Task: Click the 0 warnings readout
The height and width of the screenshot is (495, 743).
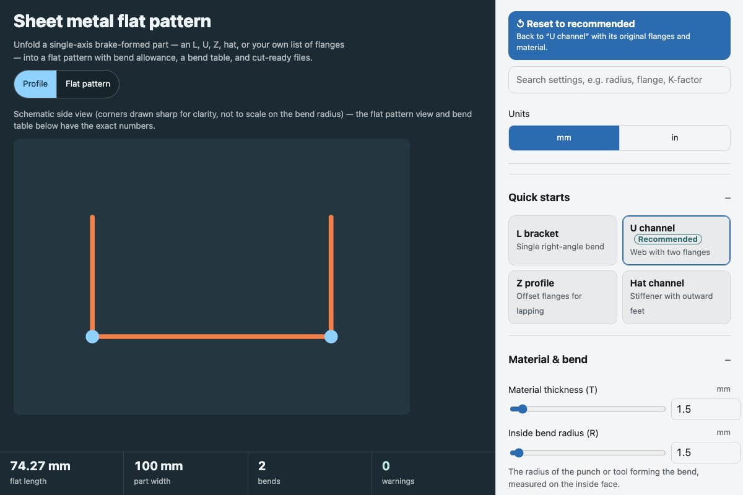Action: point(433,473)
